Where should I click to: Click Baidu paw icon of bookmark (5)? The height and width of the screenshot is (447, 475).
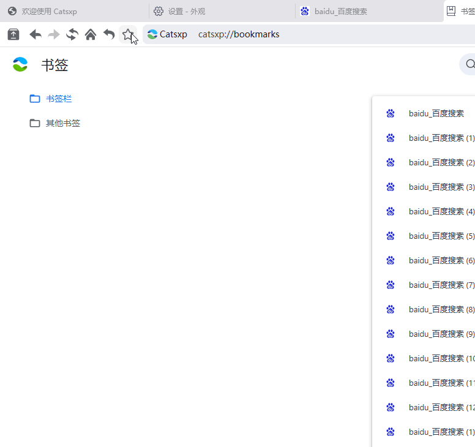[391, 236]
